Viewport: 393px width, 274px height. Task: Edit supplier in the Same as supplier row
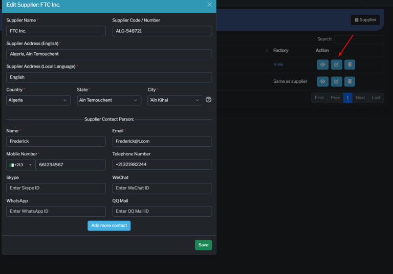[x=336, y=81]
